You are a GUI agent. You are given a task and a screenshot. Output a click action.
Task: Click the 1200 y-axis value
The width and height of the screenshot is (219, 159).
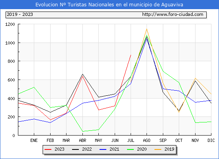(x=10, y=24)
